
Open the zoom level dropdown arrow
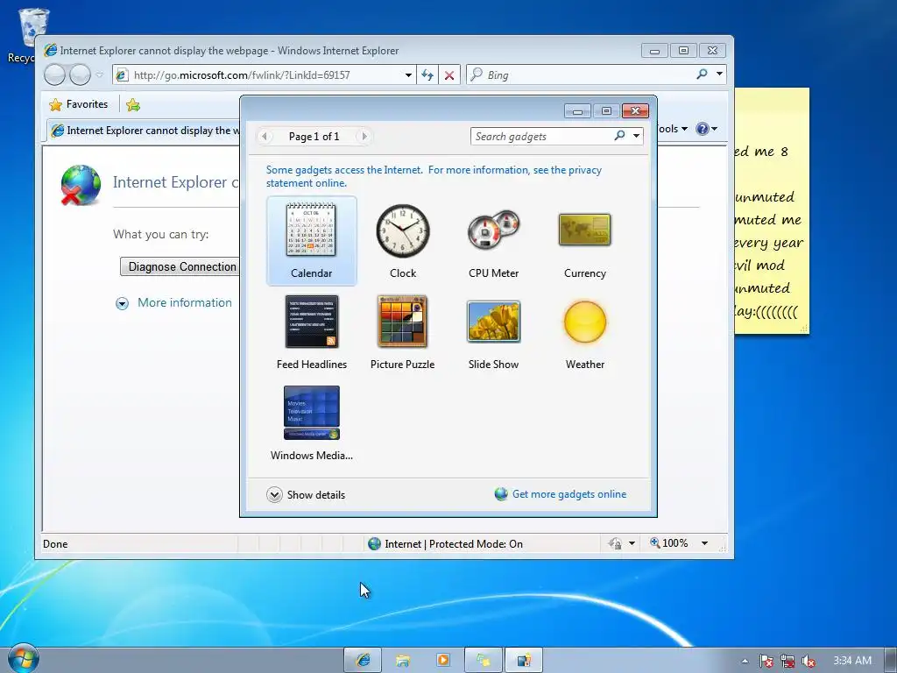click(705, 543)
